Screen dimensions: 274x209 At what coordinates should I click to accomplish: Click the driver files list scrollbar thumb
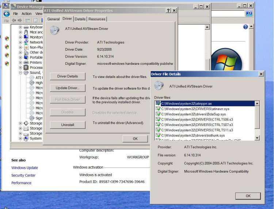click(257, 118)
